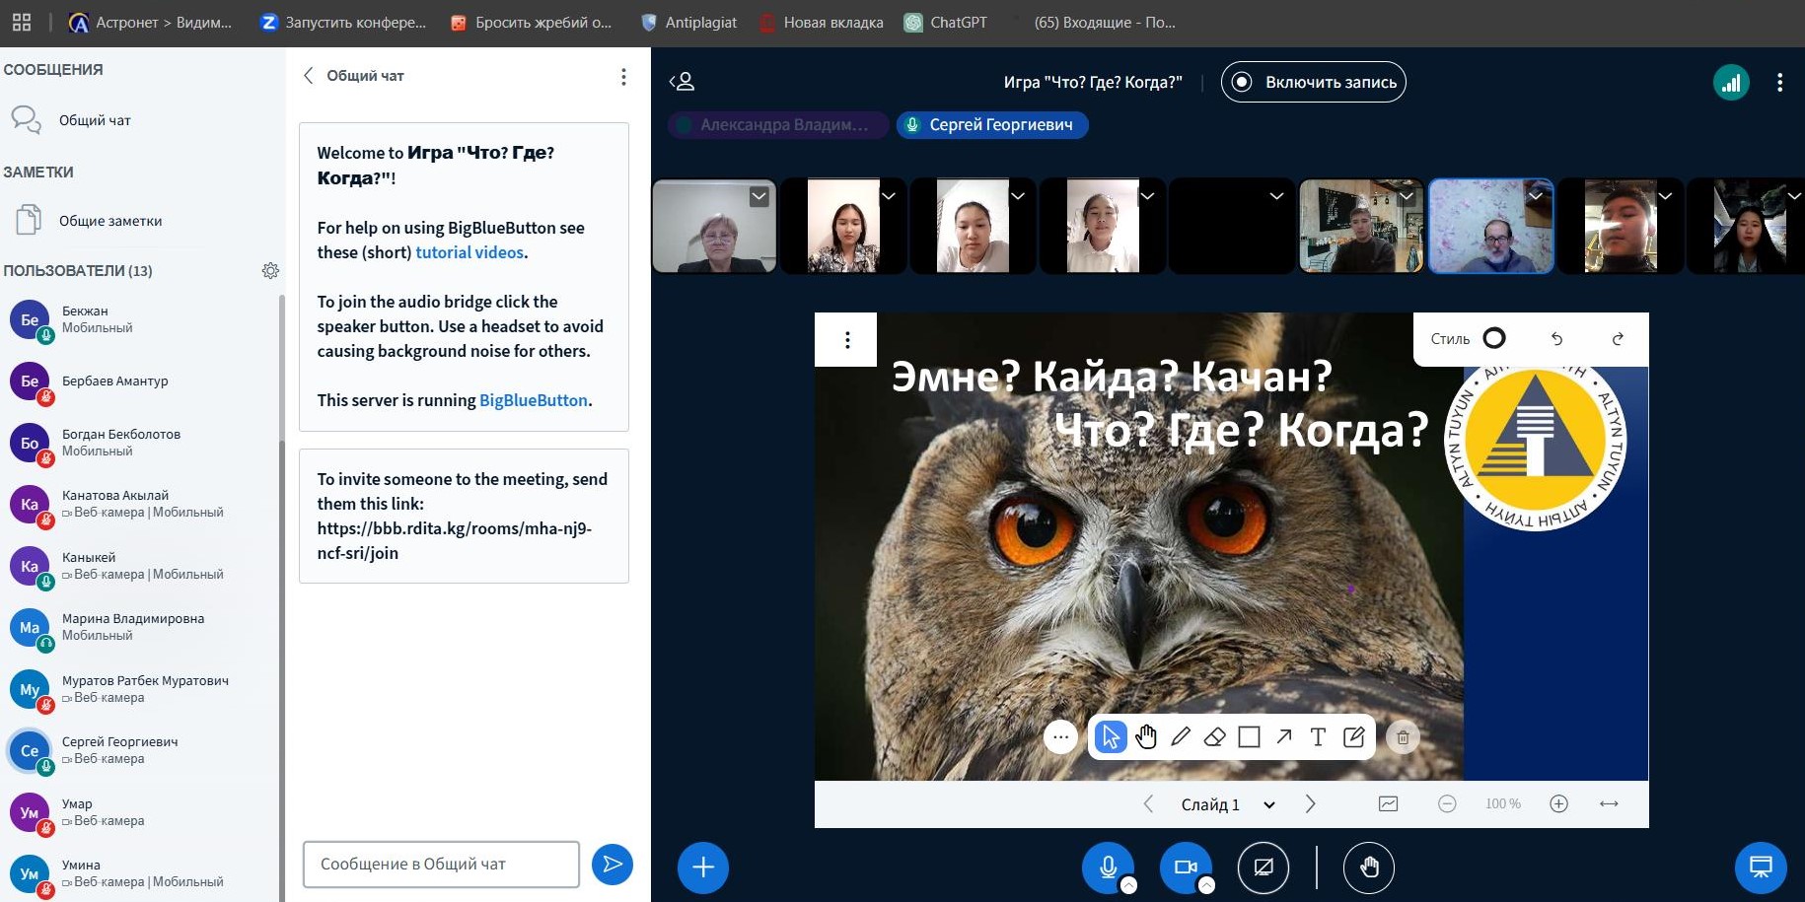Screen dimensions: 1805x902
Task: Select the eraser tool on whiteboard
Action: pyautogui.click(x=1214, y=736)
